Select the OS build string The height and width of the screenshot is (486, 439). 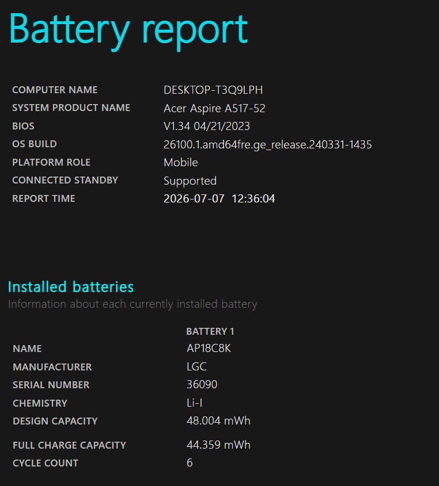(268, 145)
